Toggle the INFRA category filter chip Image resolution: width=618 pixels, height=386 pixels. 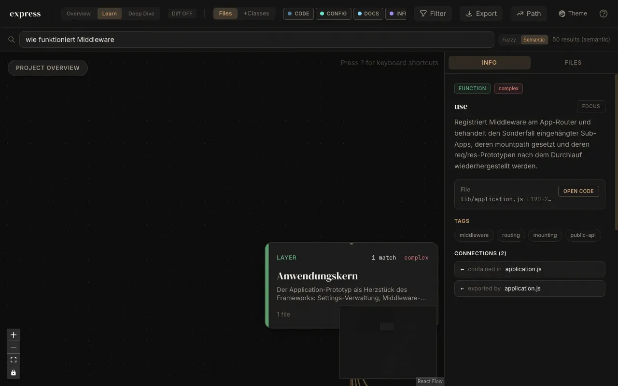[397, 14]
